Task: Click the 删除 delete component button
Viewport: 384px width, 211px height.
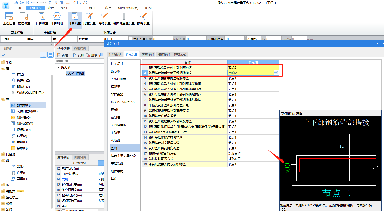Action: (x=92, y=55)
